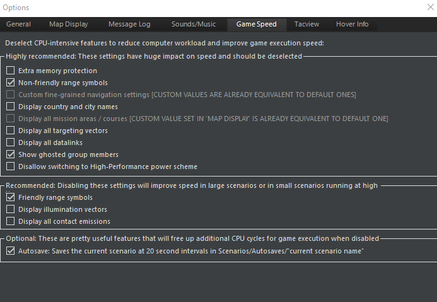Check Display all targeting vectors
Image resolution: width=437 pixels, height=302 pixels.
coord(11,131)
